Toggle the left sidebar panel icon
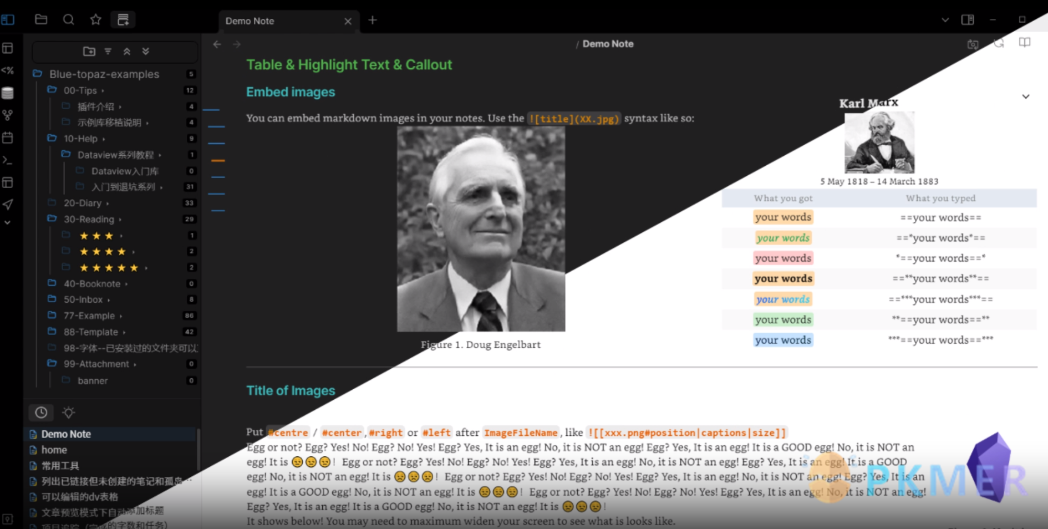The image size is (1048, 529). 8,20
